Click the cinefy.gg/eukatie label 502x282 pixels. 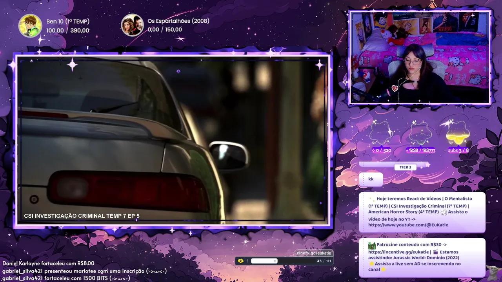pos(314,253)
